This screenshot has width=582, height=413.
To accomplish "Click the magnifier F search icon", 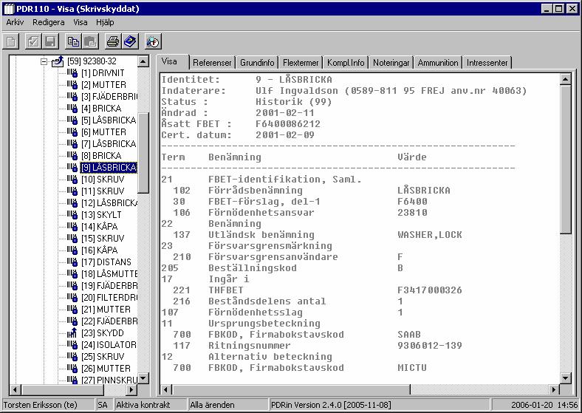I will pos(153,41).
